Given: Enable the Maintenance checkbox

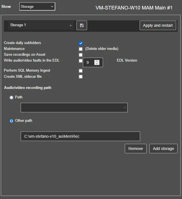Looking at the screenshot, I should tap(81, 49).
